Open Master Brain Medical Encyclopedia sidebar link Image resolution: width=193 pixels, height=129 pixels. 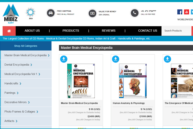pyautogui.click(x=25, y=55)
